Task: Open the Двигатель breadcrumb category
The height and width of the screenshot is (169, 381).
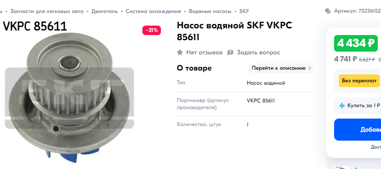Action: pyautogui.click(x=105, y=11)
